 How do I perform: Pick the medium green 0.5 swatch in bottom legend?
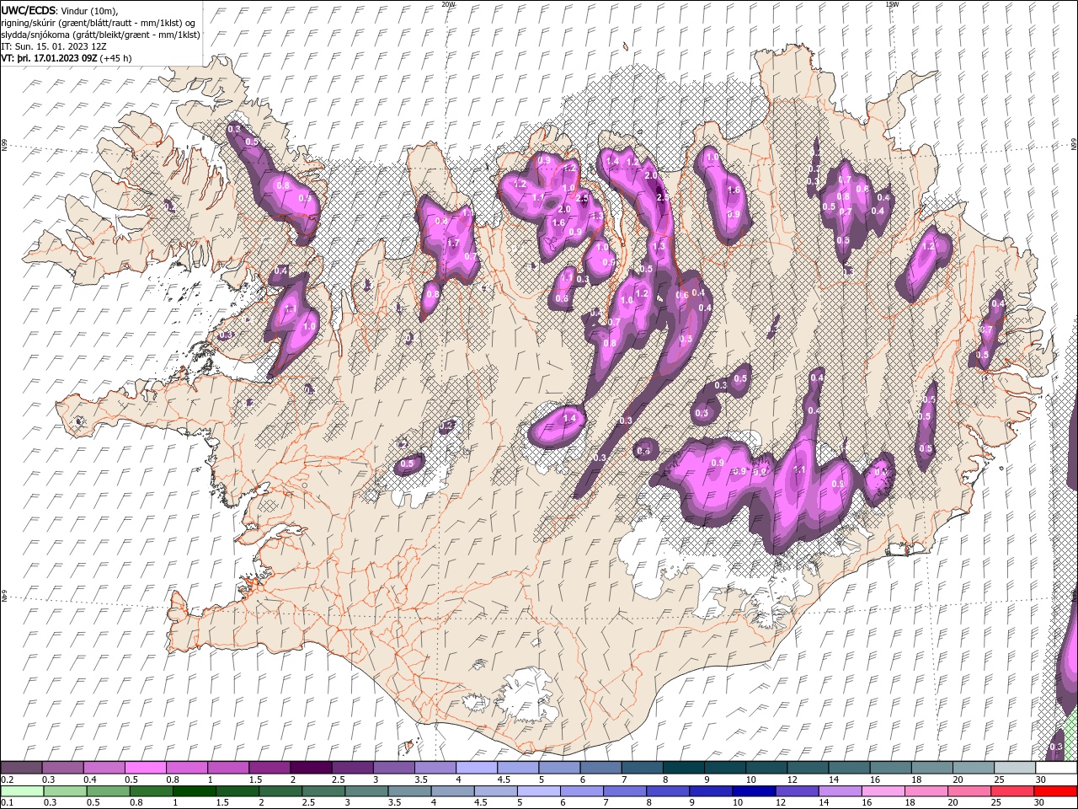click(108, 790)
